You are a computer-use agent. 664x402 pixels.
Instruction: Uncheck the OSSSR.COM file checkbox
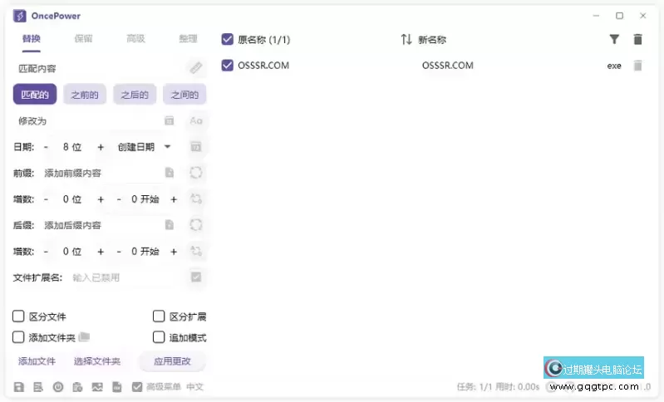point(228,66)
